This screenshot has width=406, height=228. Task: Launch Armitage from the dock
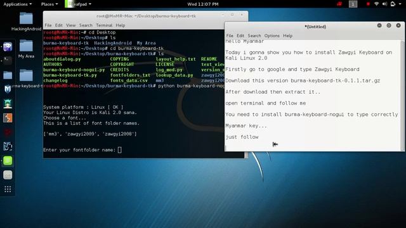pyautogui.click(x=8, y=104)
